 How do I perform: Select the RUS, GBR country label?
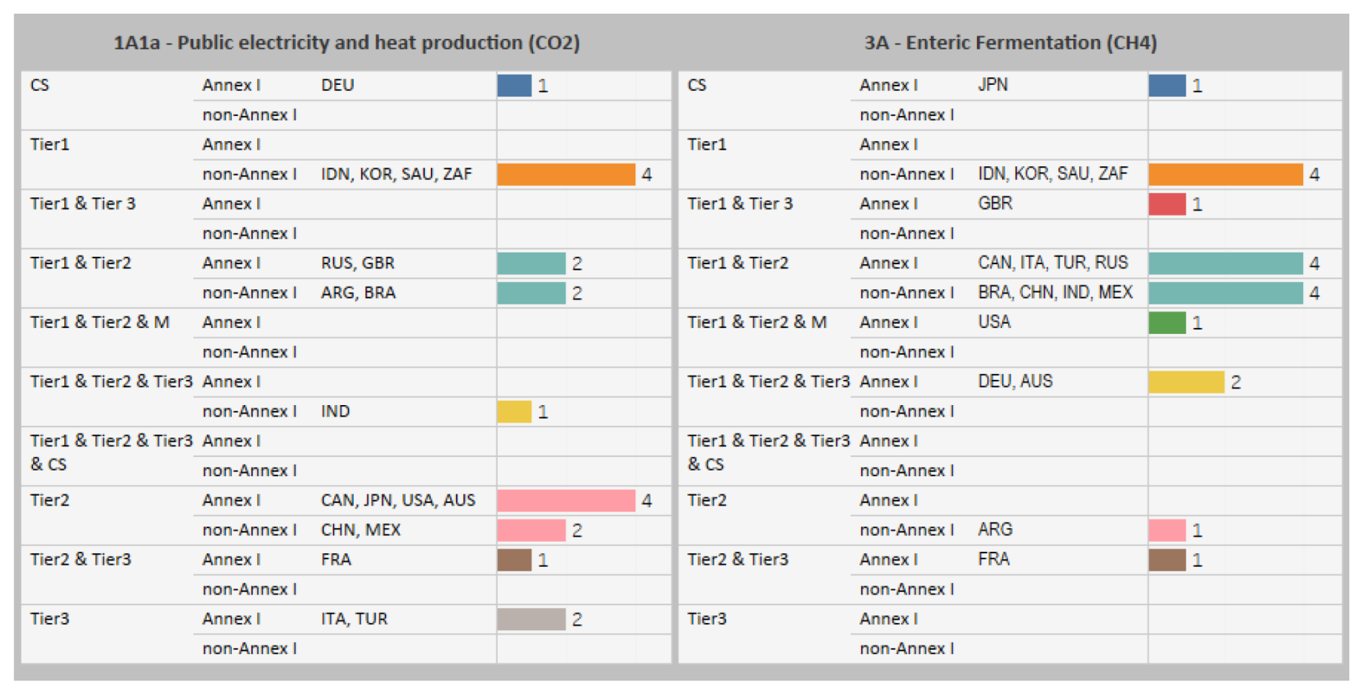pyautogui.click(x=357, y=263)
